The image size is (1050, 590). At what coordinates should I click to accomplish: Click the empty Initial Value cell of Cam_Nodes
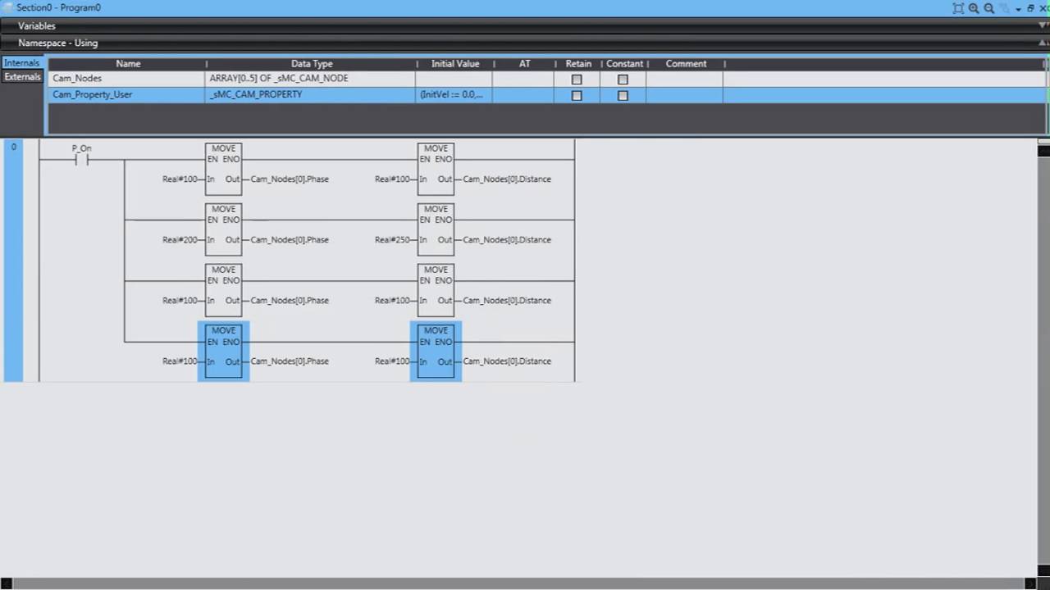point(454,79)
